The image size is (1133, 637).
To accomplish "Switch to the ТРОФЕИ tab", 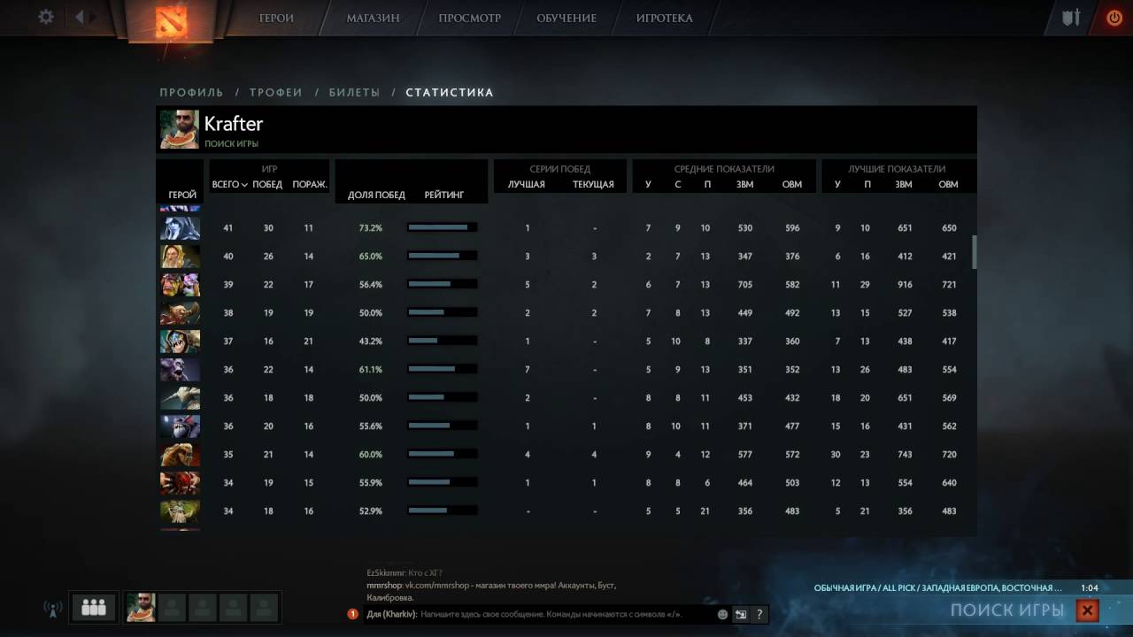I will [276, 92].
